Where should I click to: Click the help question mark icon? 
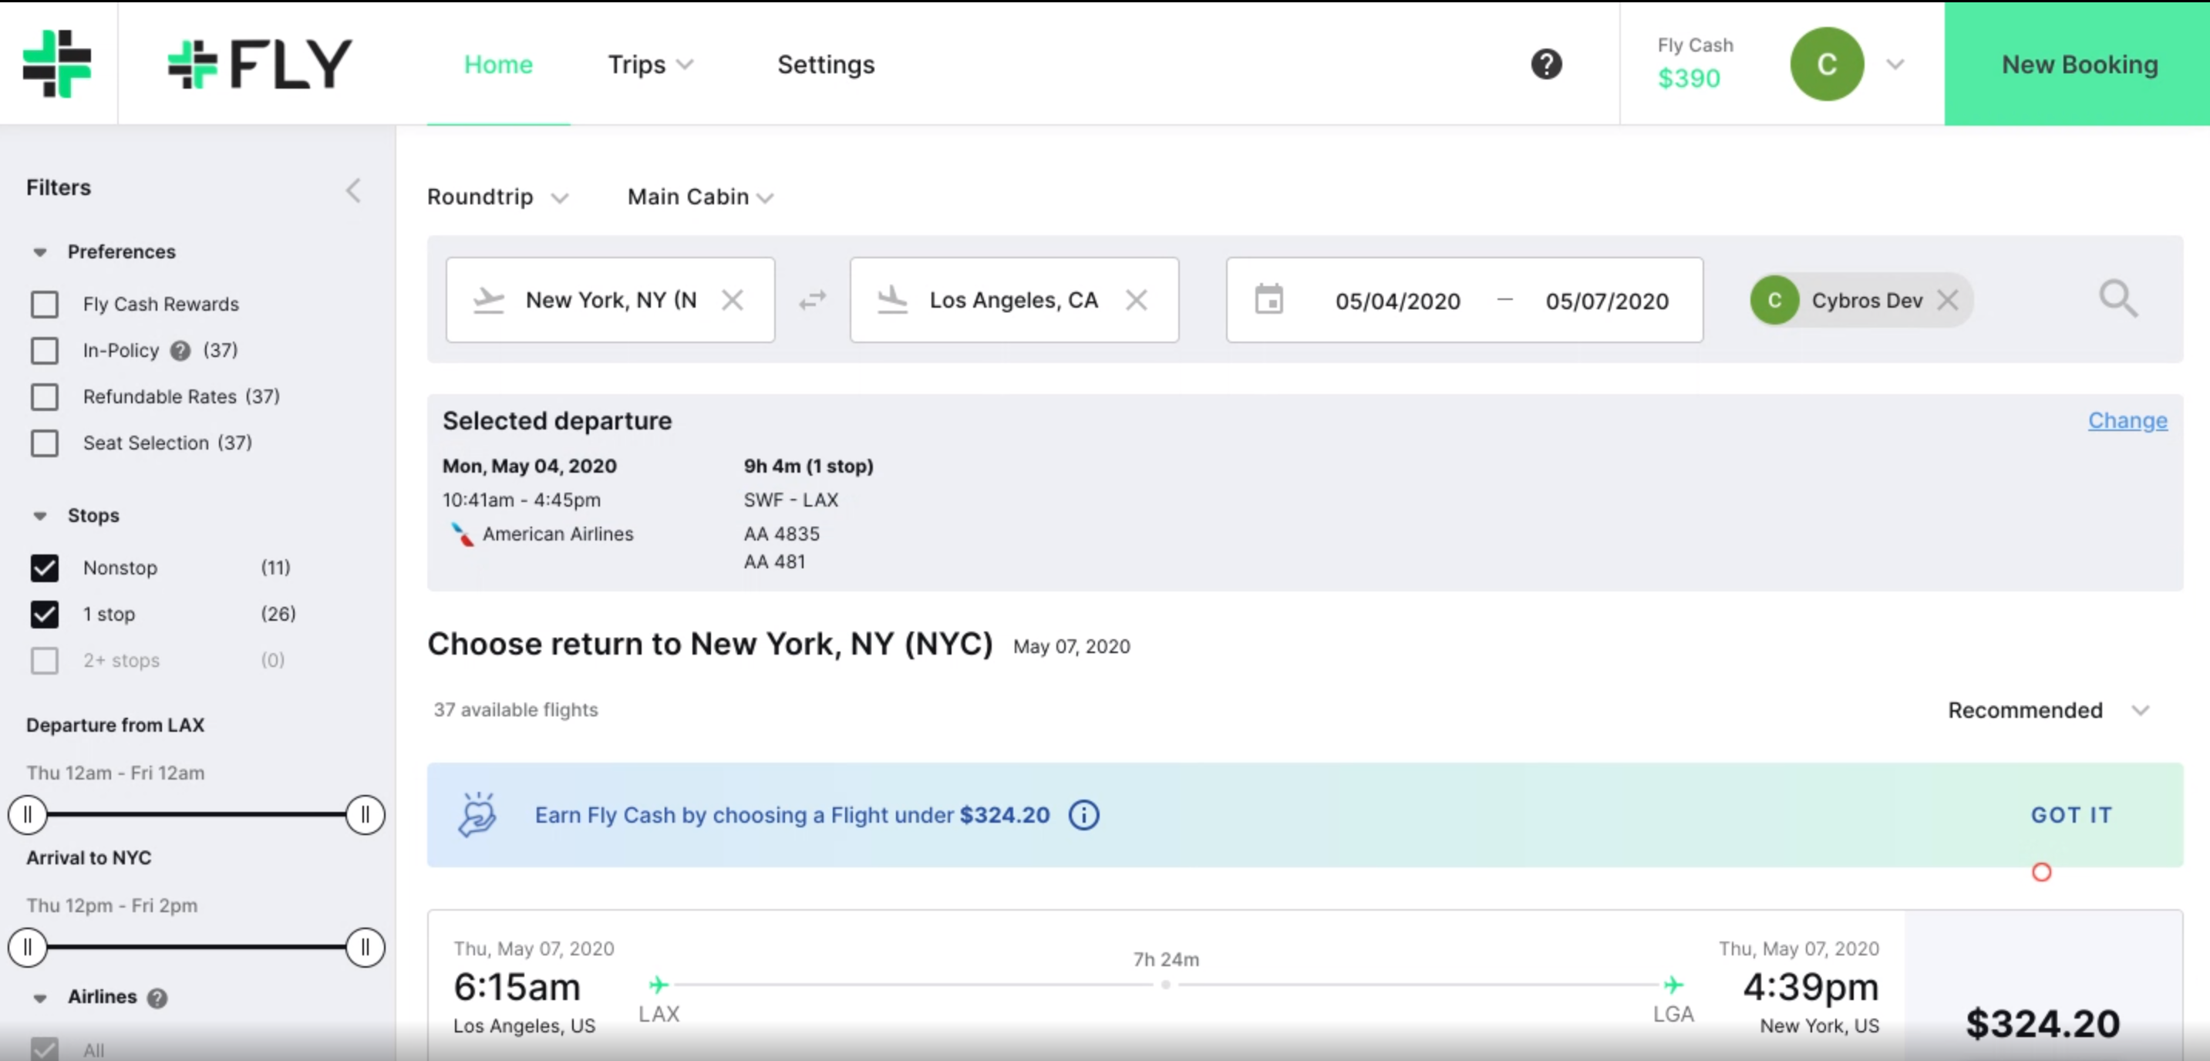[1546, 64]
